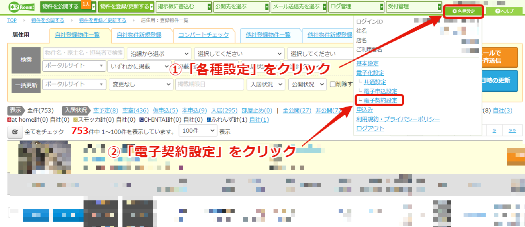Open the 他社登録物件一覧 tab
This screenshot has height=227, width=525.
(x=271, y=35)
